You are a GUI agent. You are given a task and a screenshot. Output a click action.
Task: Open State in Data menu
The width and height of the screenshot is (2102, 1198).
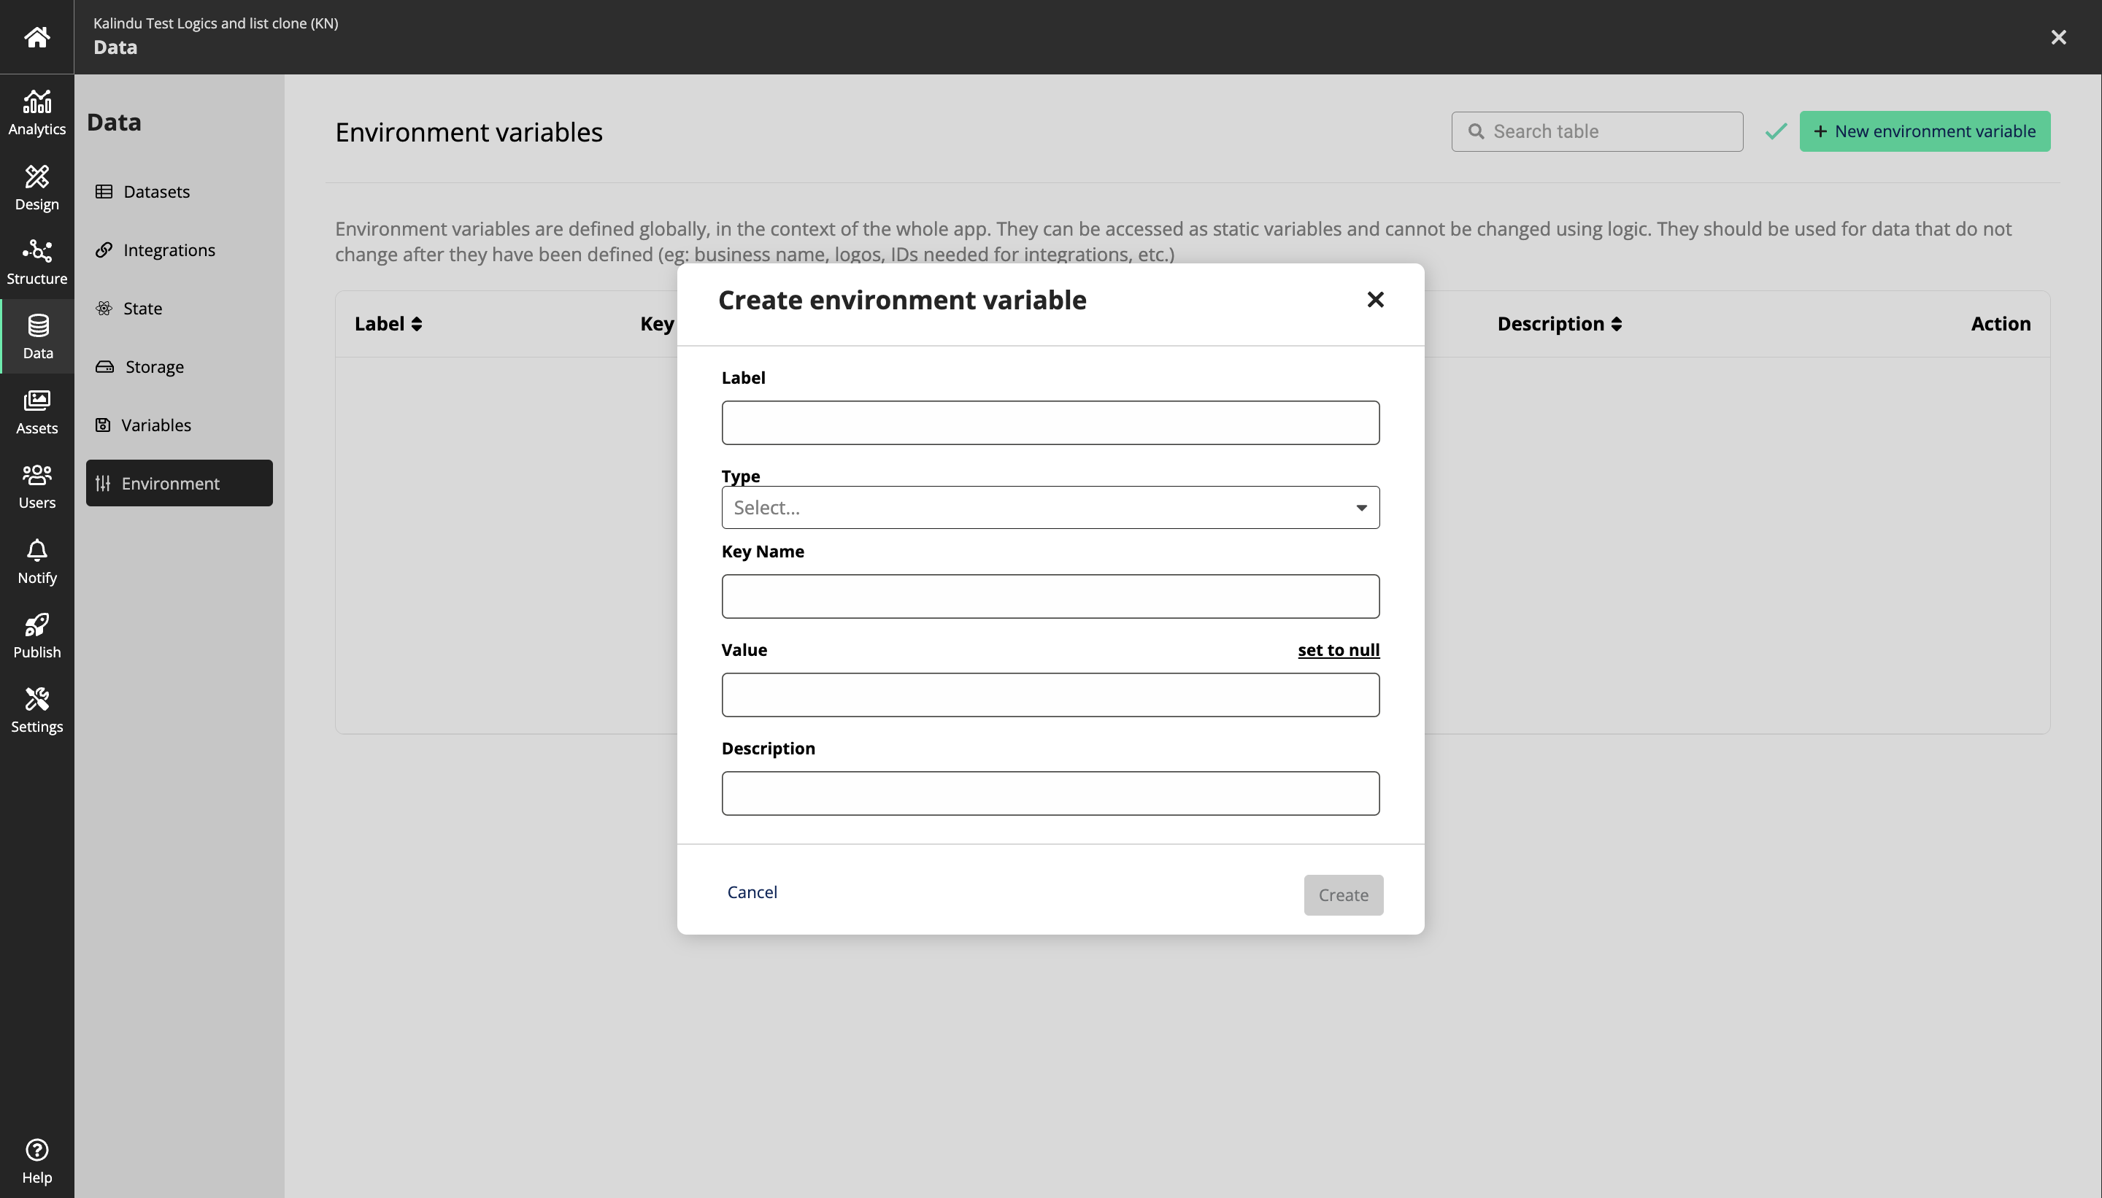pyautogui.click(x=180, y=308)
